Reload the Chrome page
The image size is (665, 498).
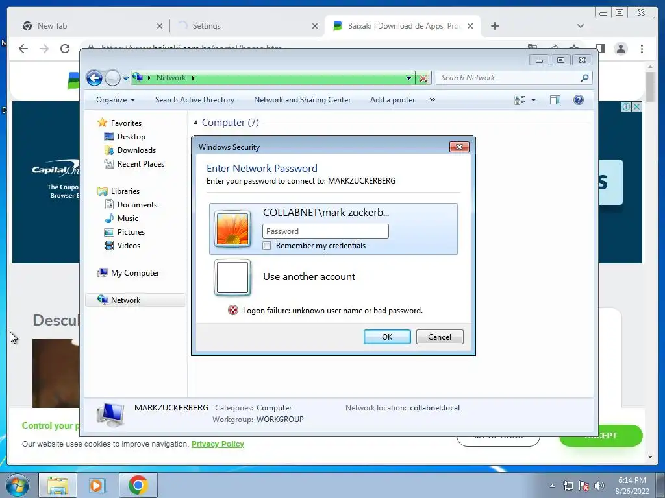coord(64,49)
